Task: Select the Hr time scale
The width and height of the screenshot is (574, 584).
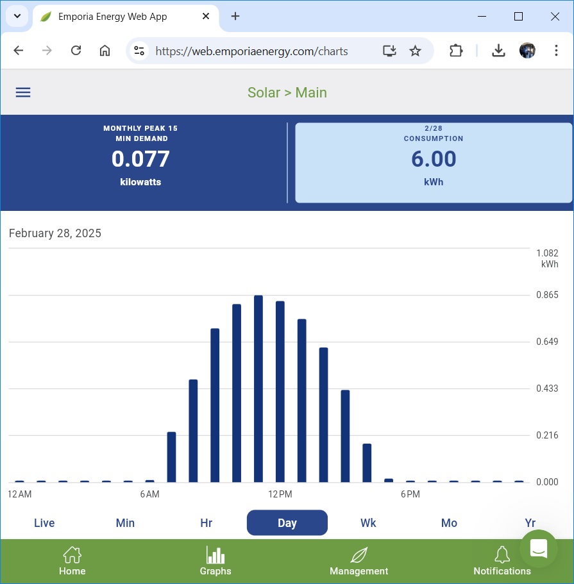Action: 206,523
